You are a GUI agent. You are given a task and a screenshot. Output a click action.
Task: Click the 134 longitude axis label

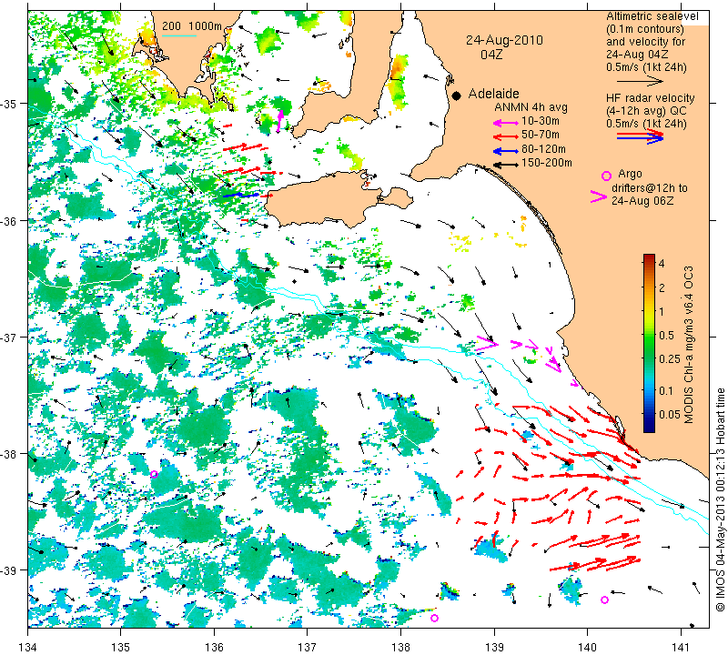click(28, 646)
